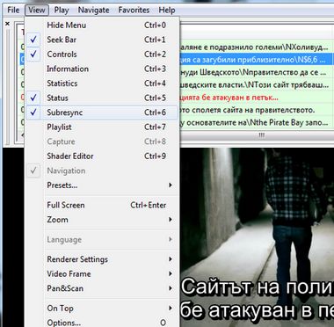Select subtitle row mentioning 'the Pirate Bay'
The height and width of the screenshot is (327, 334).
click(255, 122)
